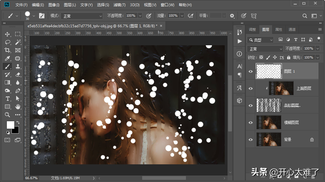The image size is (325, 182).
Task: Switch to the 通道 tab
Action: [292, 29]
